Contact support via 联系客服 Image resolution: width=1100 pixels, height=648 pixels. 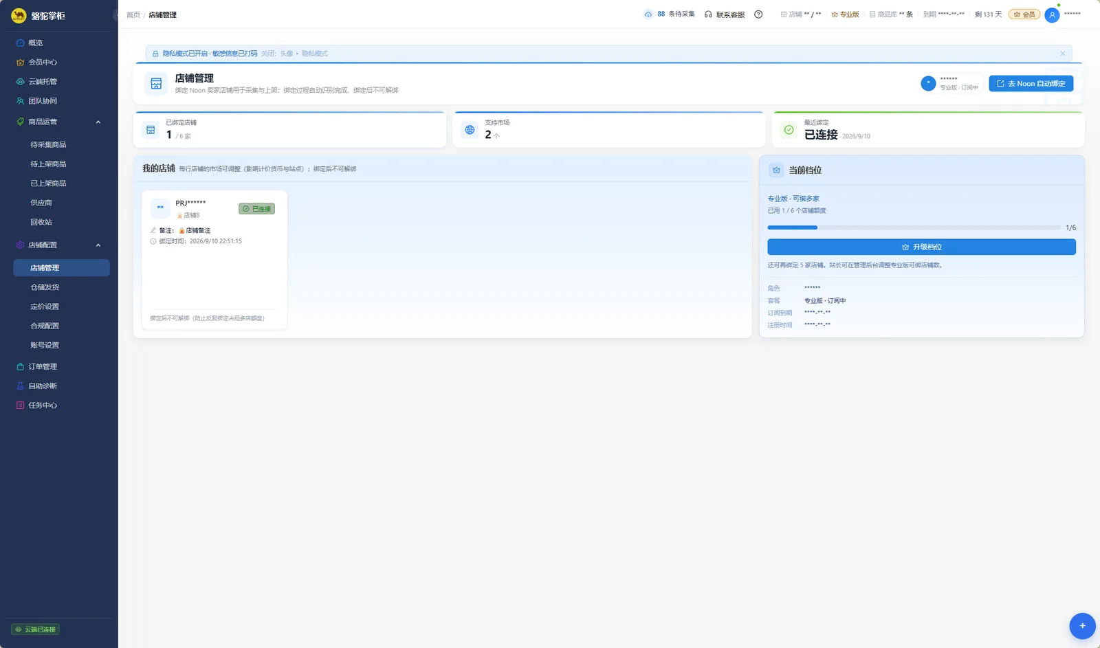(x=725, y=14)
